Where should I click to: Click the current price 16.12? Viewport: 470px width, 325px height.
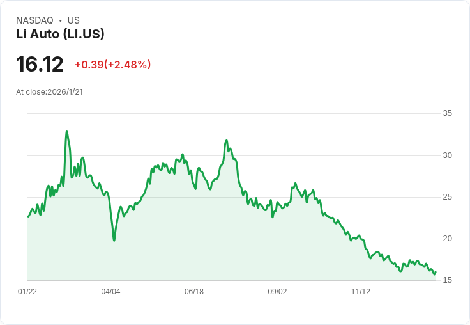click(x=40, y=65)
